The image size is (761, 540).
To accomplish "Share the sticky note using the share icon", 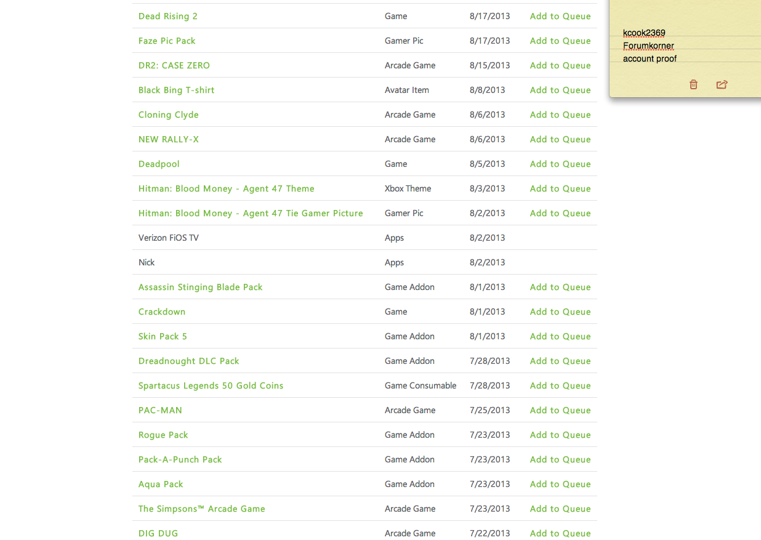I will click(722, 84).
